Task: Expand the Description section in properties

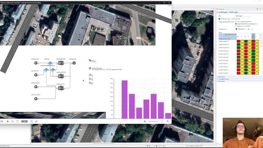Action: tap(221, 81)
